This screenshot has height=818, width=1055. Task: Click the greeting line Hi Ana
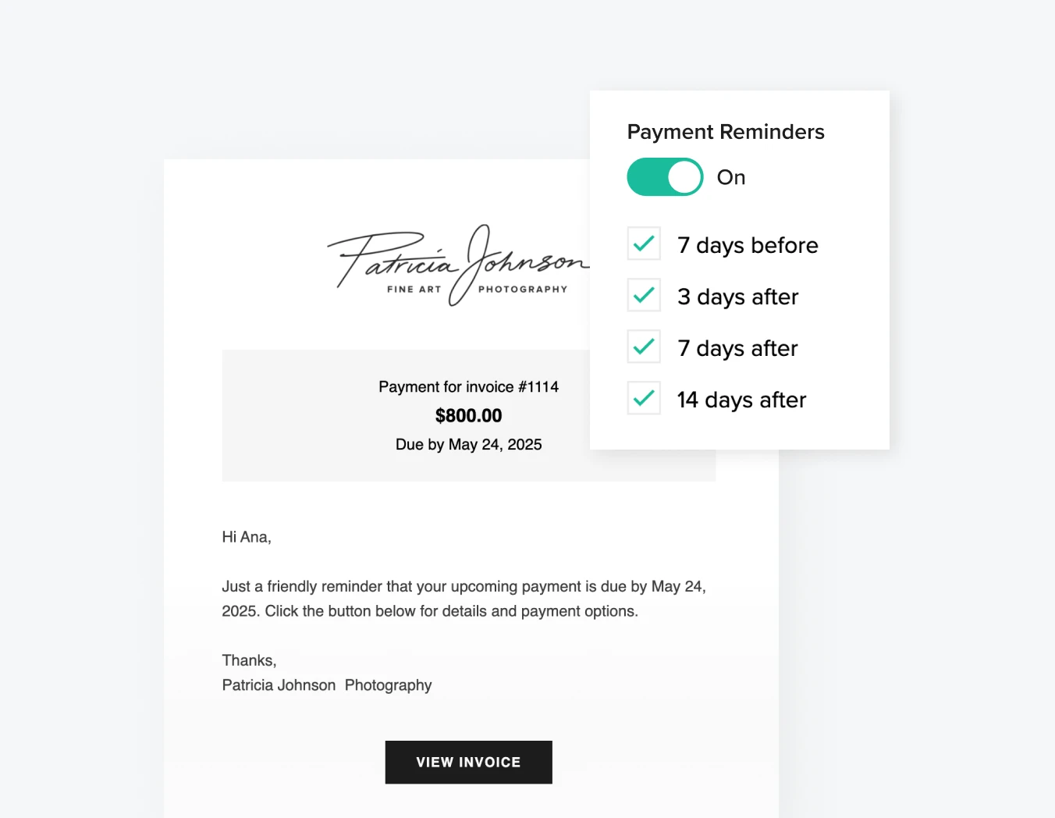coord(246,537)
